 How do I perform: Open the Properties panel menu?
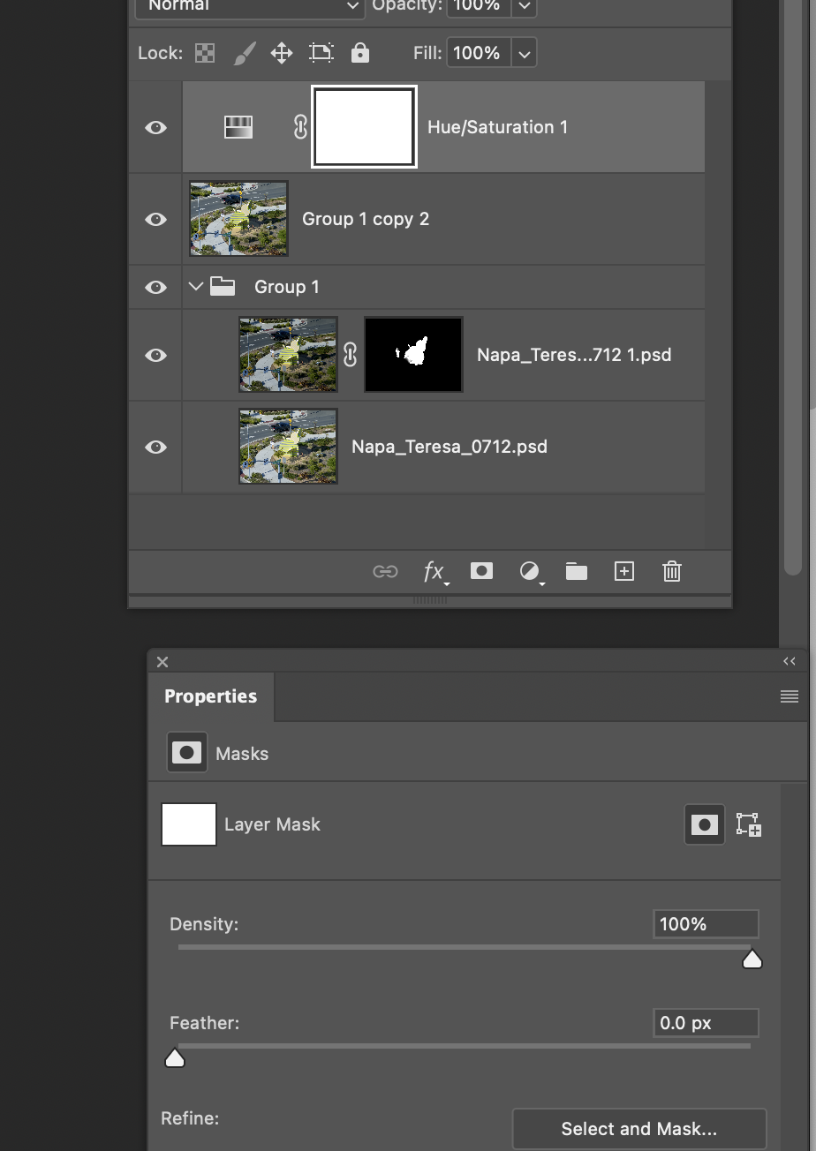pyautogui.click(x=789, y=696)
